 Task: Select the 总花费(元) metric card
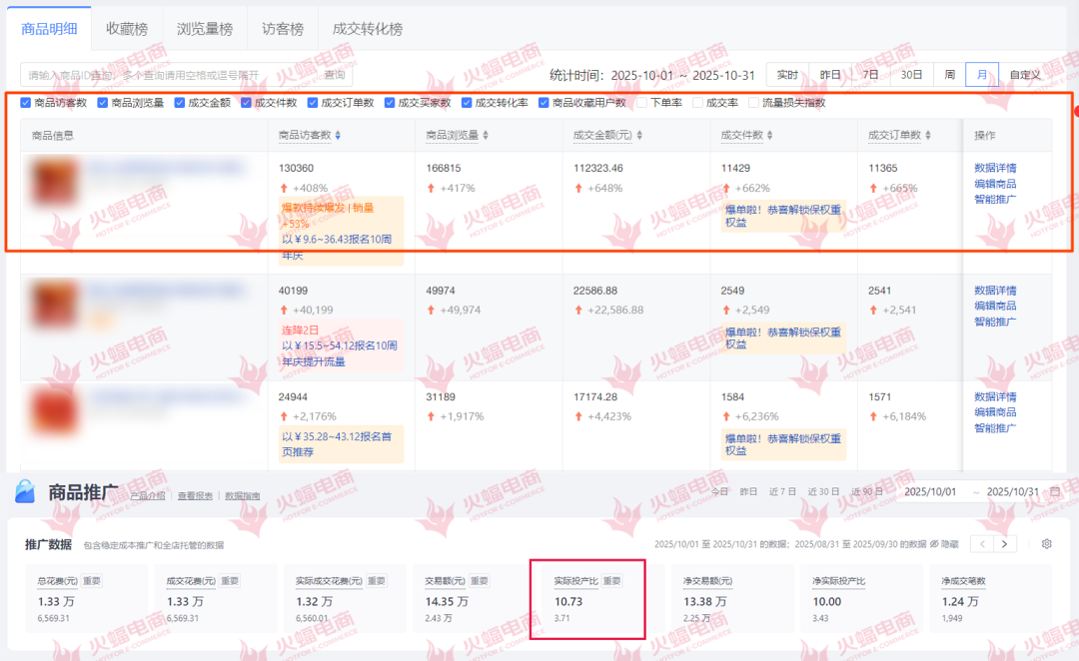coord(87,598)
